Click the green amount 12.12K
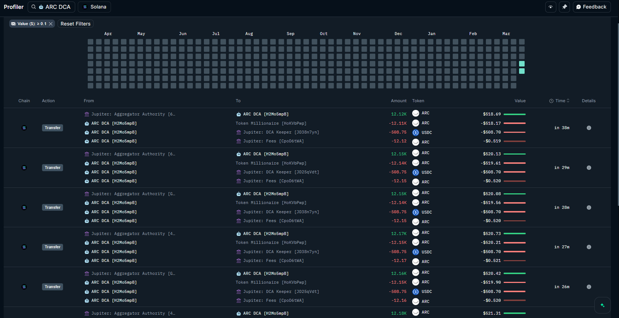619x318 pixels. tap(399, 114)
